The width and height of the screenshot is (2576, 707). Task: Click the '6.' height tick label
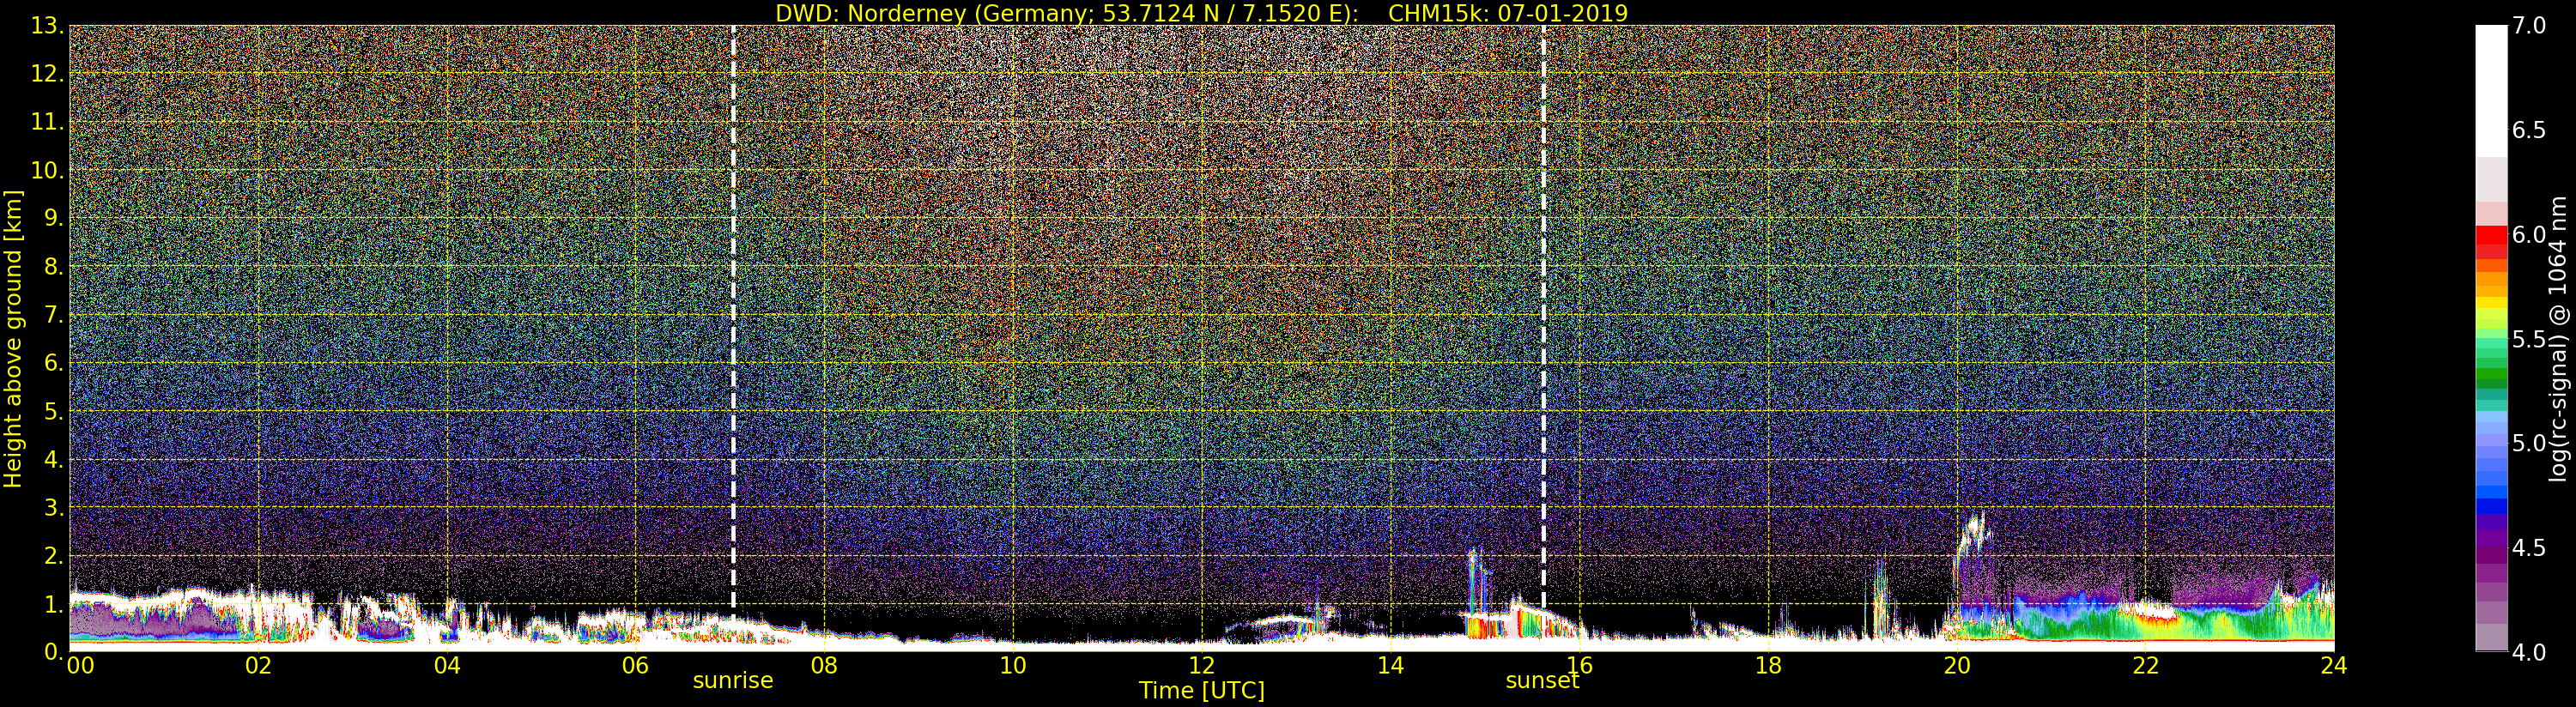pos(54,363)
